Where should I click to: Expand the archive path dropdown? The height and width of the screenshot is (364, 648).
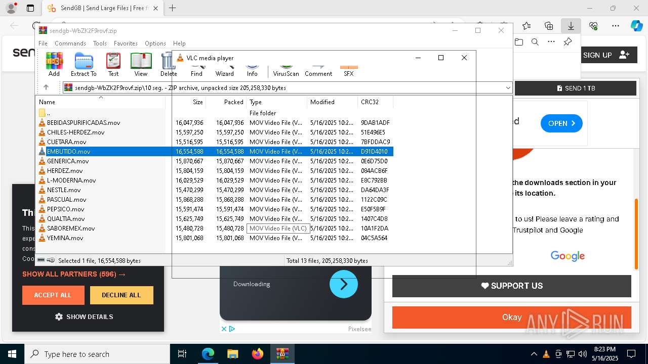pyautogui.click(x=508, y=88)
